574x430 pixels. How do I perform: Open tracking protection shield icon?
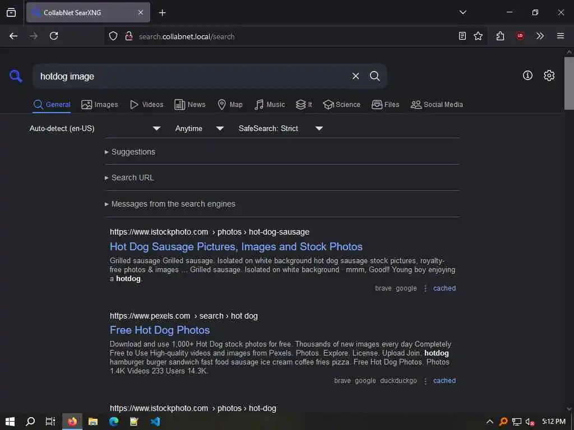(113, 36)
